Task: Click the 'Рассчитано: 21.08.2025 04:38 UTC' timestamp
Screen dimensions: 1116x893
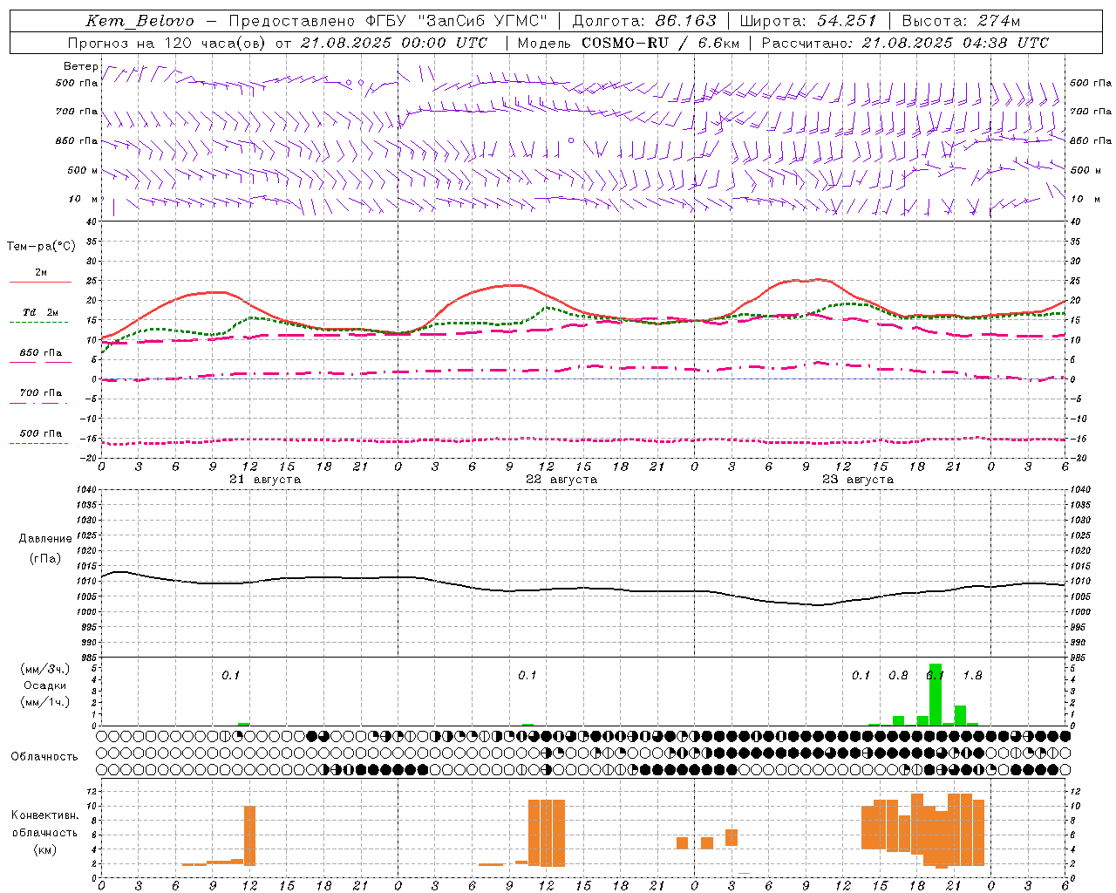Action: click(905, 43)
